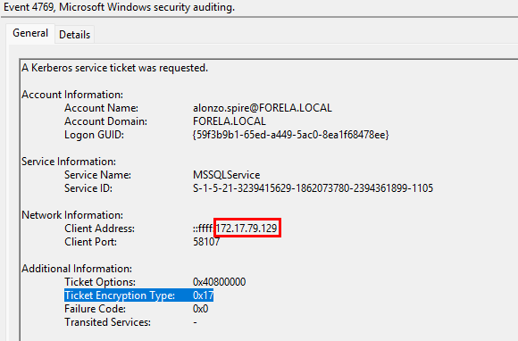The width and height of the screenshot is (518, 341).
Task: Click the Ticket Options value 0x40800000
Action: coord(220,282)
